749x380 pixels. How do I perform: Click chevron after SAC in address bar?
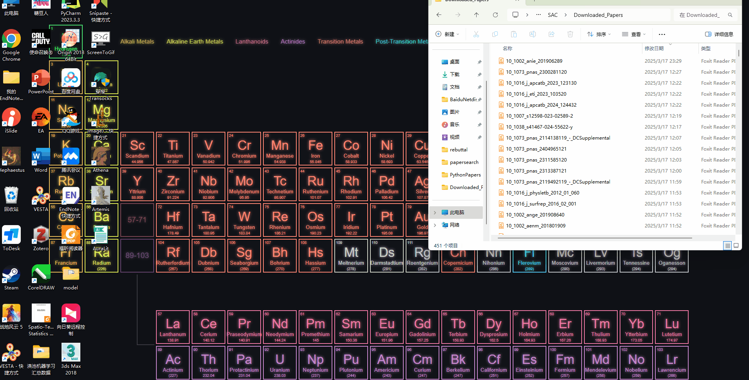coord(566,15)
